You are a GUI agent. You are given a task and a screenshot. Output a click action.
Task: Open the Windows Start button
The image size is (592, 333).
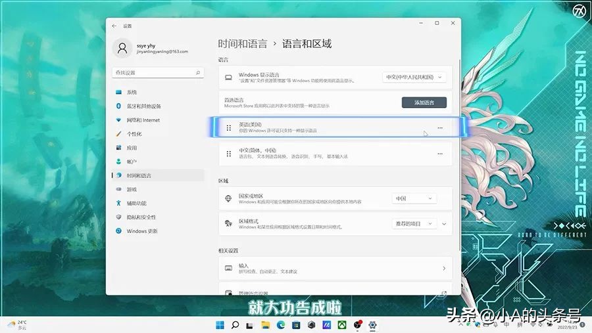pyautogui.click(x=220, y=325)
